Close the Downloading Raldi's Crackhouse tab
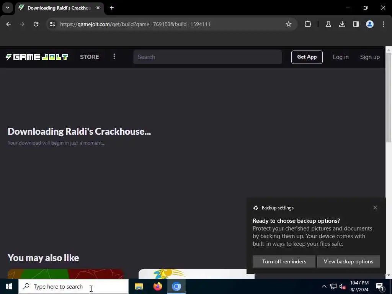The height and width of the screenshot is (294, 392). click(98, 8)
